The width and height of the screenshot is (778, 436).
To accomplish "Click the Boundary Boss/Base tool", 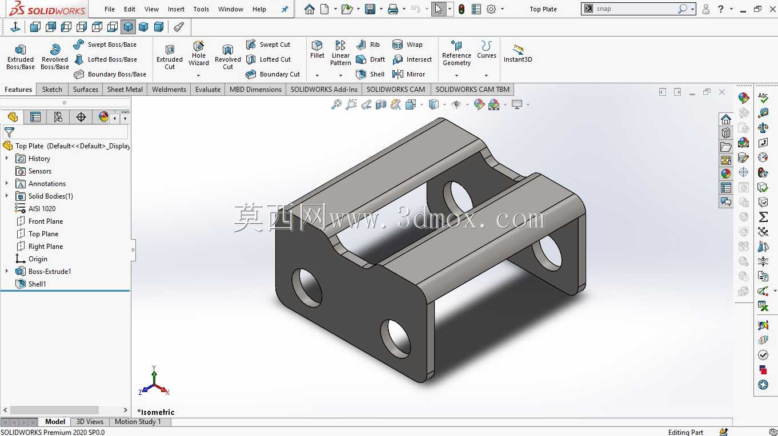I will point(110,74).
